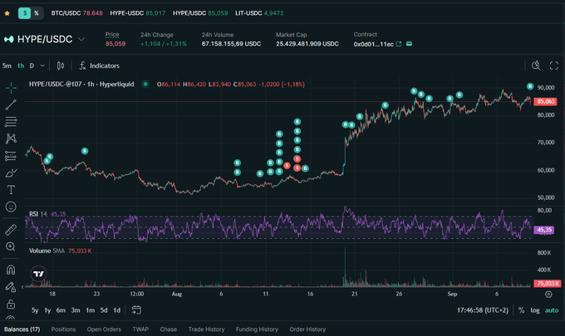Viewport: 565px width, 336px height.
Task: Toggle log price scale
Action: click(535, 310)
